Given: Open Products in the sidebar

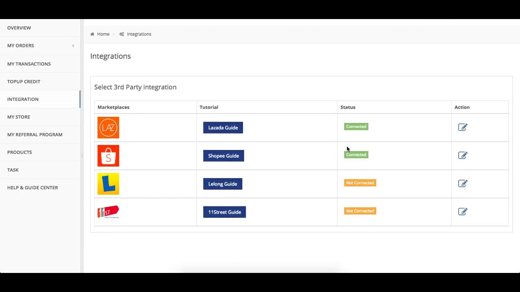Looking at the screenshot, I should (x=40, y=152).
